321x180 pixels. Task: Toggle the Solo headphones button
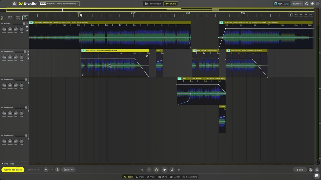(299, 170)
